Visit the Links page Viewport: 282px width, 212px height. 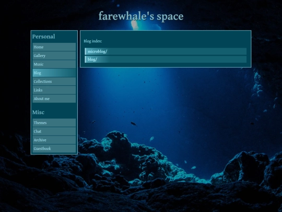click(54, 90)
